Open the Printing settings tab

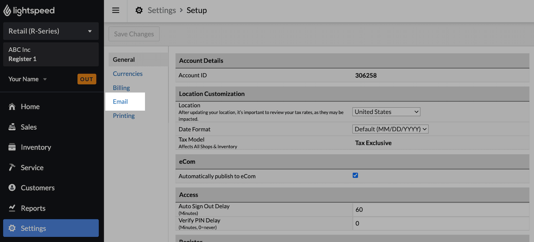click(123, 115)
